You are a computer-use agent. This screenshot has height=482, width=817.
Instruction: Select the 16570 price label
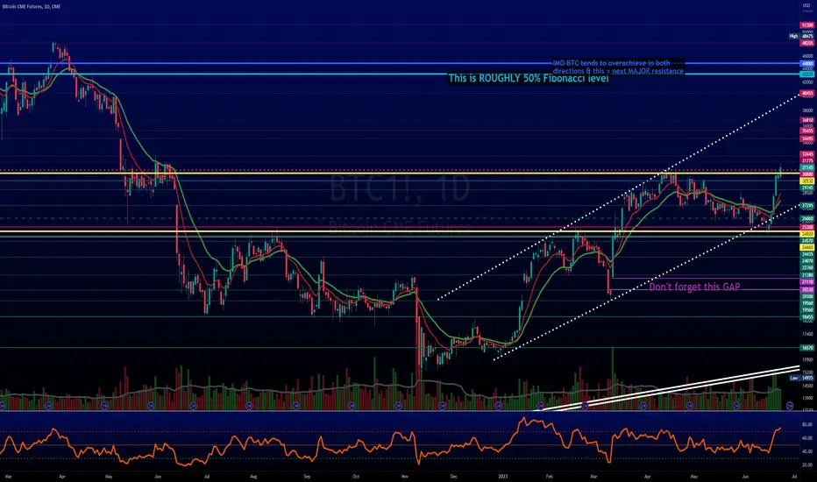(807, 348)
